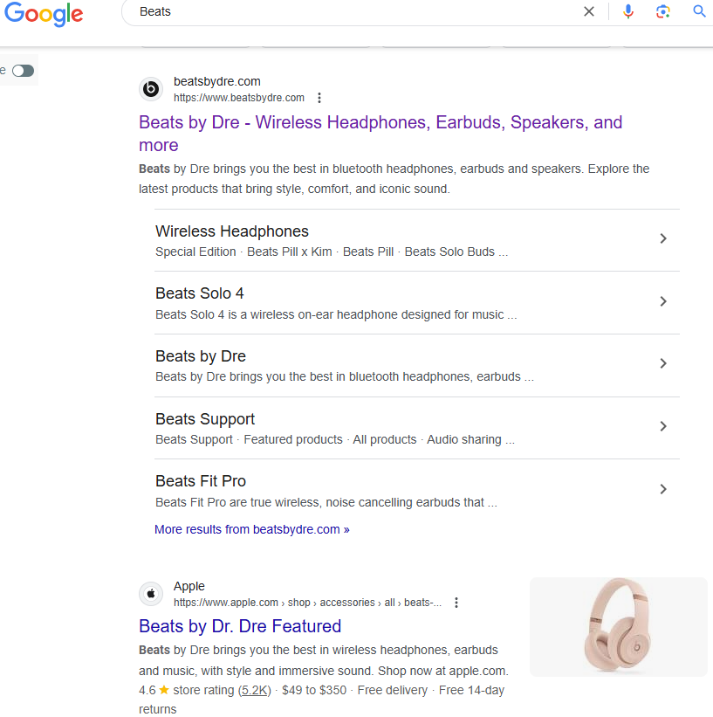
Task: Open options menu for Apple result
Action: pos(456,603)
